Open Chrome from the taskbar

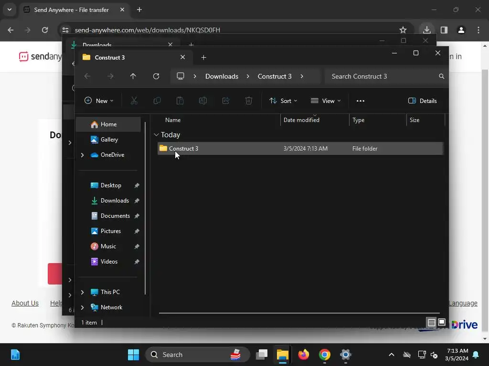click(324, 355)
